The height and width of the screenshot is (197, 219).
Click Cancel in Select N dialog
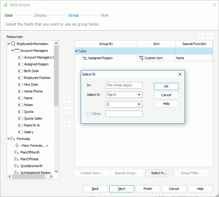click(166, 95)
